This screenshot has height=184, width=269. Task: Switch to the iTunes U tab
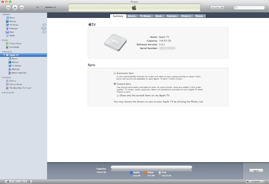pyautogui.click(x=186, y=16)
